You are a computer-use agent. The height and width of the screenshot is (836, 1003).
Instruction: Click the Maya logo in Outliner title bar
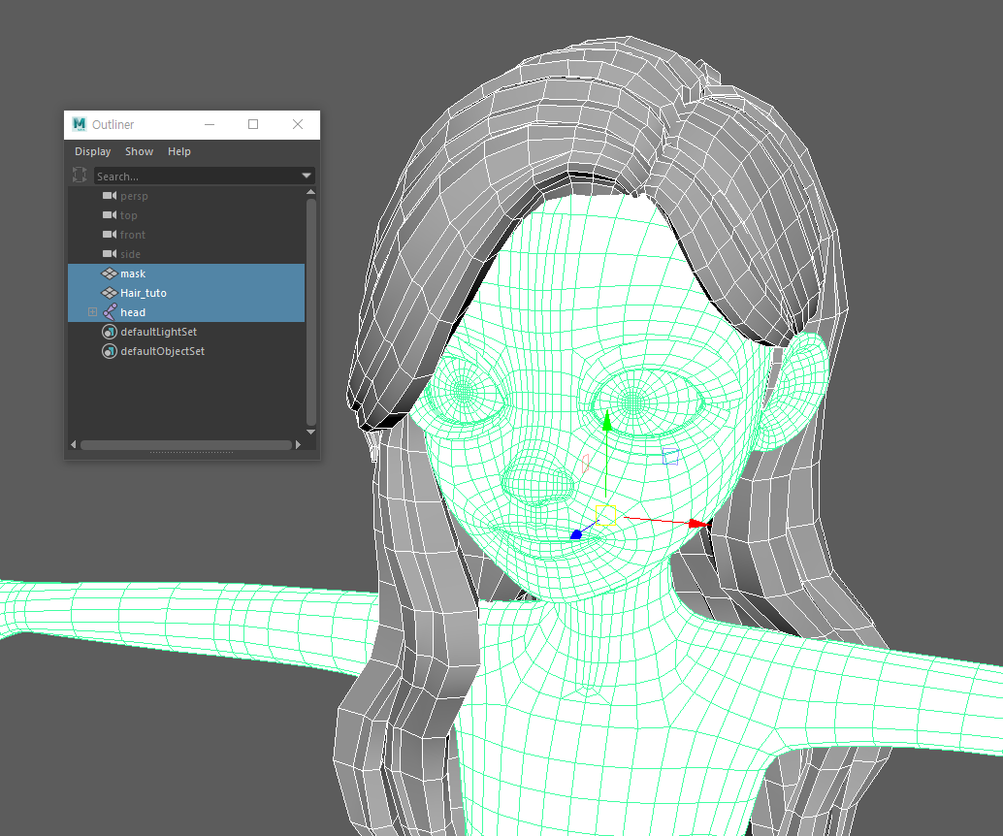(80, 124)
